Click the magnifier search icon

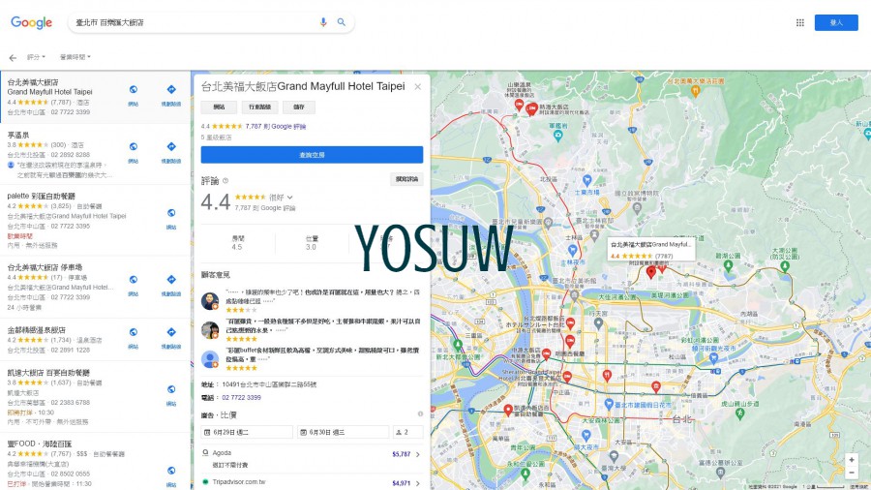[342, 22]
